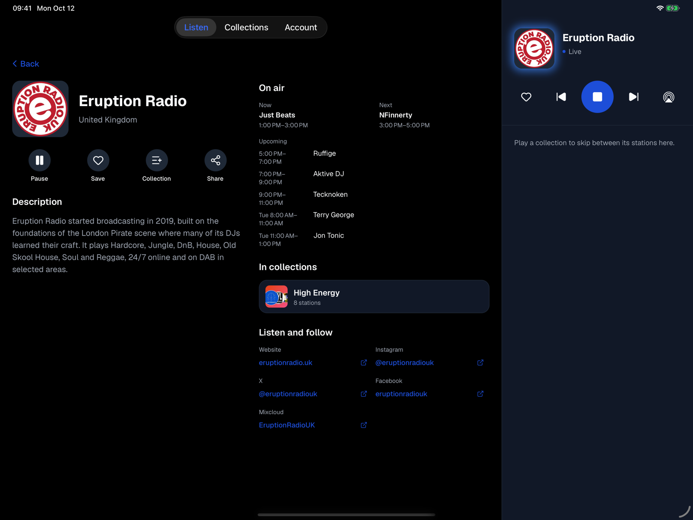The height and width of the screenshot is (520, 693).
Task: Select upcoming show Ruffige
Action: click(x=324, y=153)
